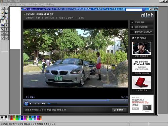The width and height of the screenshot is (168, 126).
Task: Select the rectangular Select tool
Action: 6,9
